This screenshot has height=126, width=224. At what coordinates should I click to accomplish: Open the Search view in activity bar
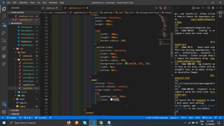(4, 17)
